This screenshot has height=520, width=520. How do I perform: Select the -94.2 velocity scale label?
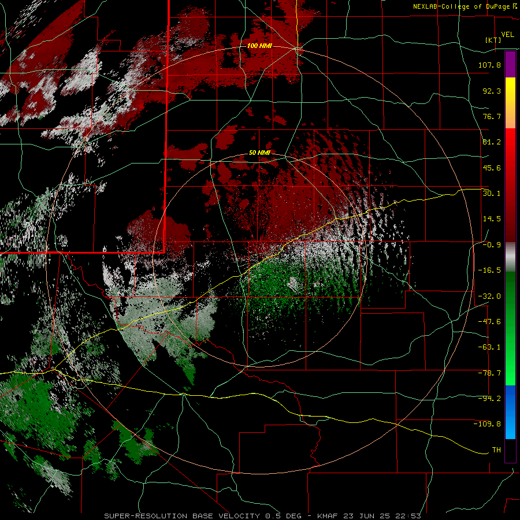coord(489,399)
